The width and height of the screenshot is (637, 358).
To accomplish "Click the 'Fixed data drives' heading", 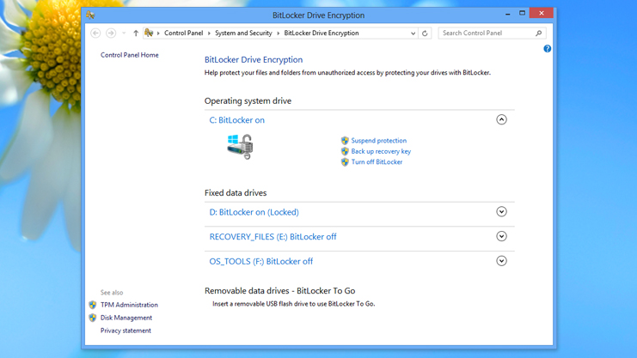I will [236, 193].
